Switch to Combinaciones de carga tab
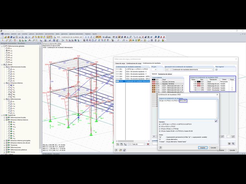Viewport: 246px width, 184px height. [134, 63]
